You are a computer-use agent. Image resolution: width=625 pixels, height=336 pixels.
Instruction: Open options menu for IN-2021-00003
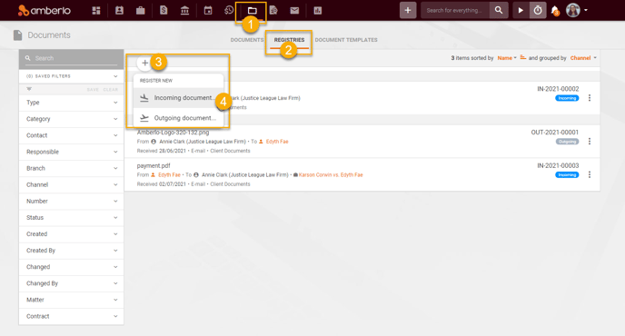tap(590, 174)
